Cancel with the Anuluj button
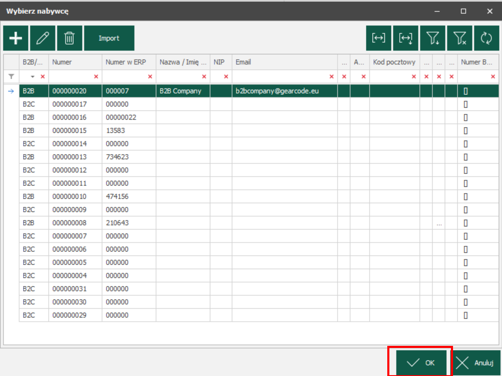 pyautogui.click(x=476, y=363)
